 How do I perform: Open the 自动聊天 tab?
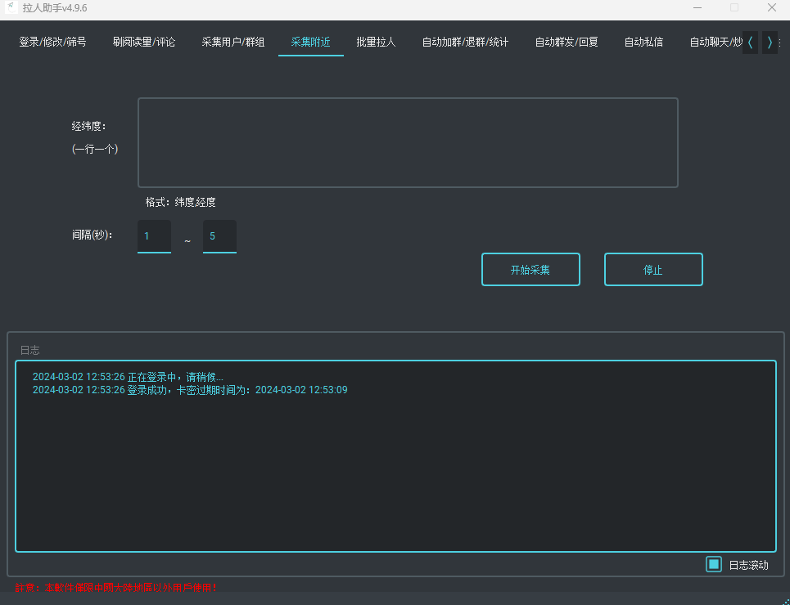(714, 42)
